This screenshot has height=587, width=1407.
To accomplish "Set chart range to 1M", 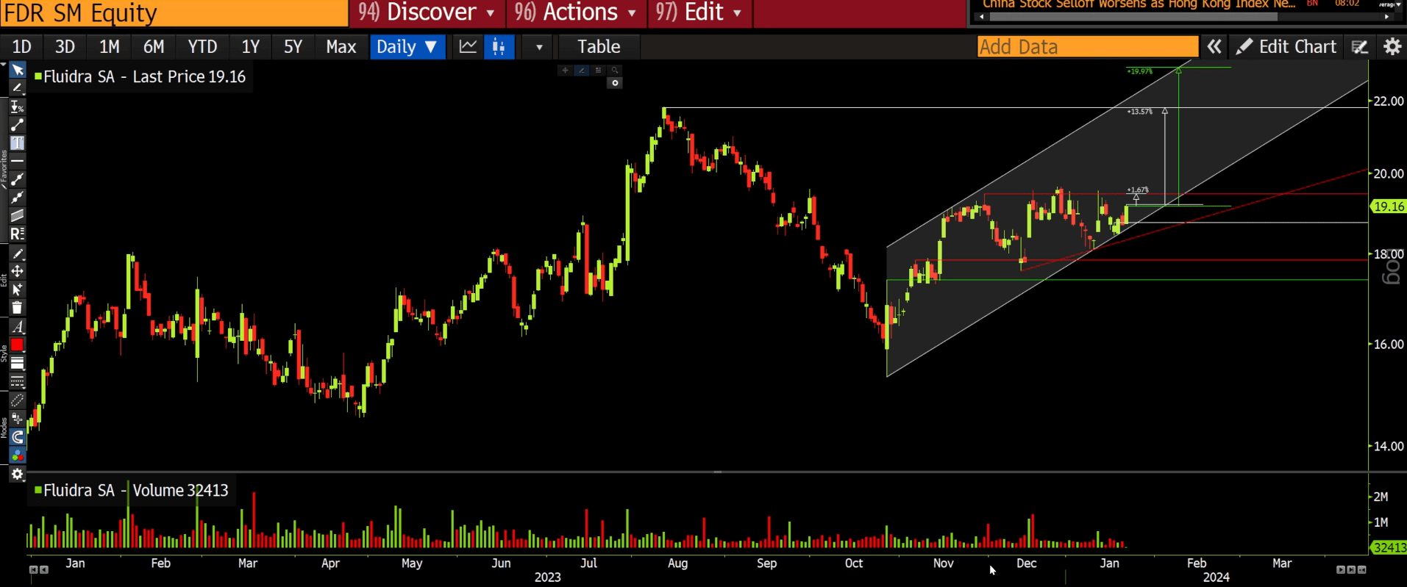I will [109, 47].
